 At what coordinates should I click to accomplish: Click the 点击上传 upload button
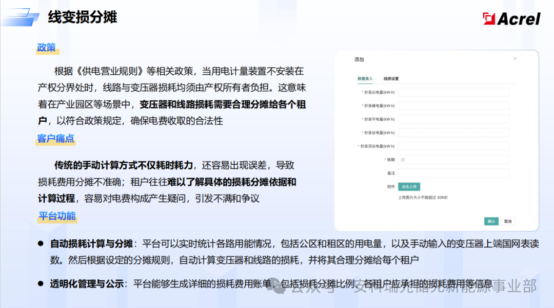point(409,186)
